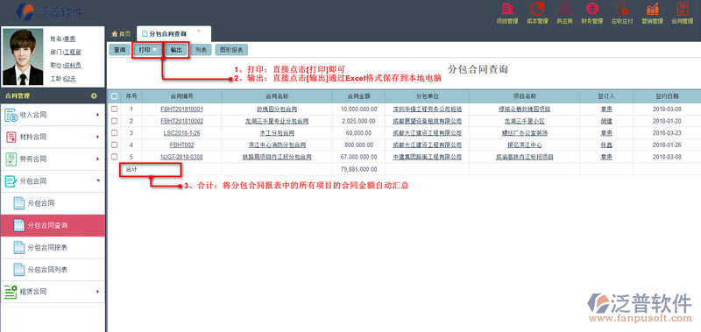Click total amount 79,885,000.00

pyautogui.click(x=358, y=169)
